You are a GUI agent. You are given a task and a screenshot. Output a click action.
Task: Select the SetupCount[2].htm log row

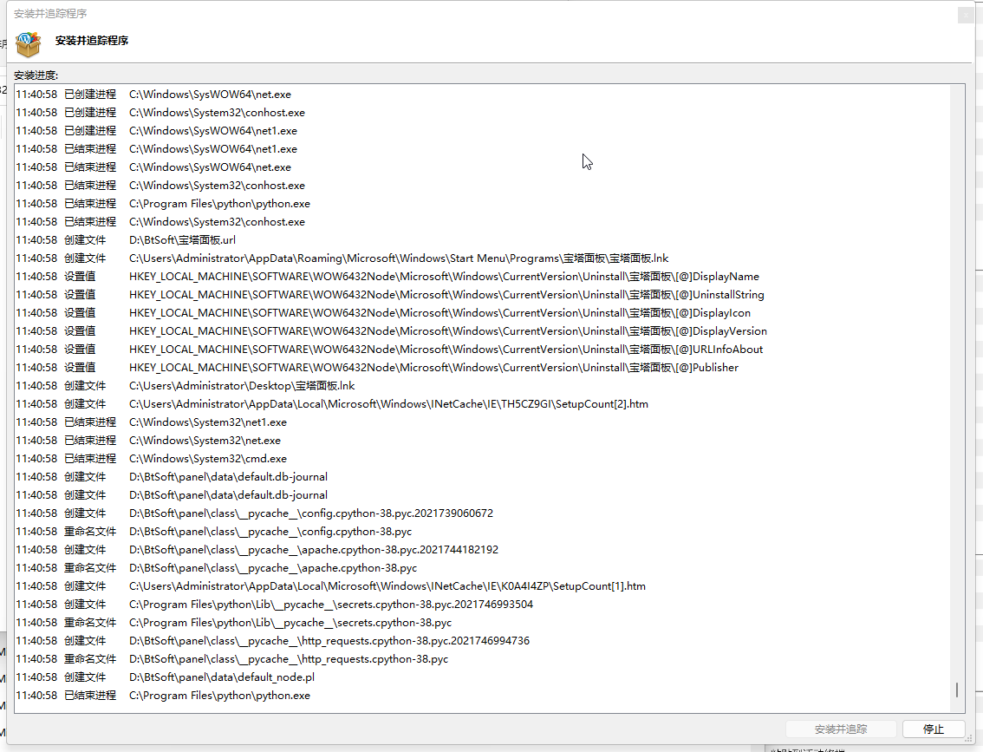click(x=482, y=404)
